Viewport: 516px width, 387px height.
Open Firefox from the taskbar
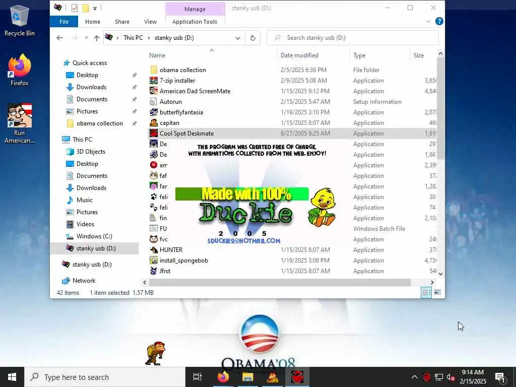click(223, 377)
